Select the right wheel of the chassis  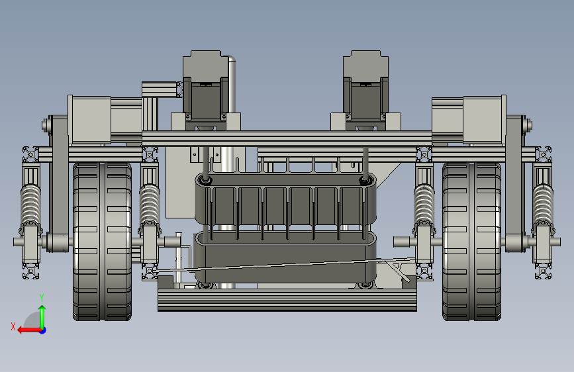471,242
